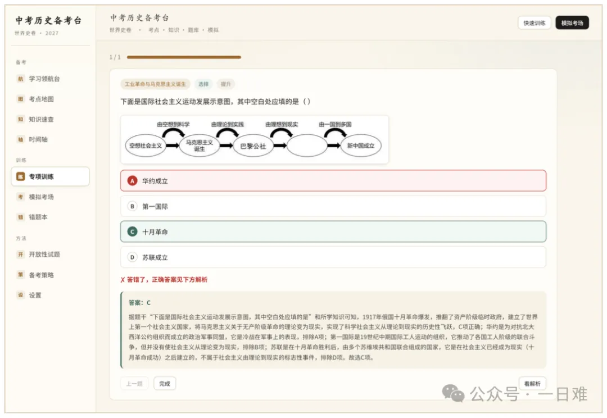Screen dimensions: 607x418
Task: Open 知识速查 in the sidebar
Action: coord(51,119)
